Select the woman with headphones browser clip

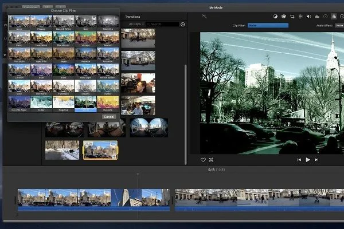click(x=138, y=83)
